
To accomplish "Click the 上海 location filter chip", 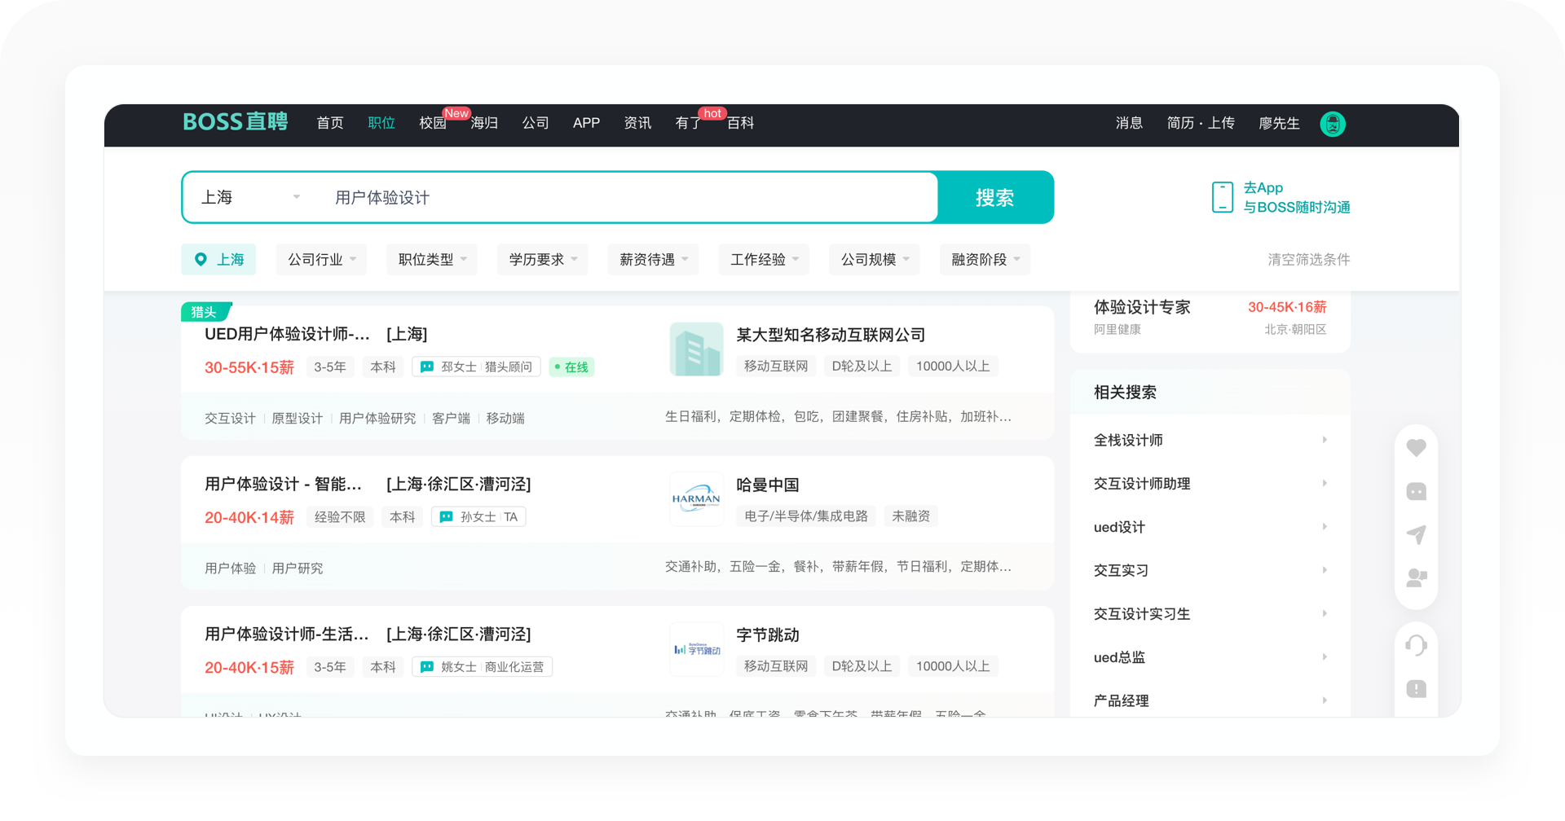I will [218, 260].
